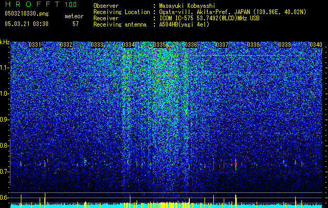The height and width of the screenshot is (208, 328).
Task: Click the 0340 time marker
Action: 316,45
